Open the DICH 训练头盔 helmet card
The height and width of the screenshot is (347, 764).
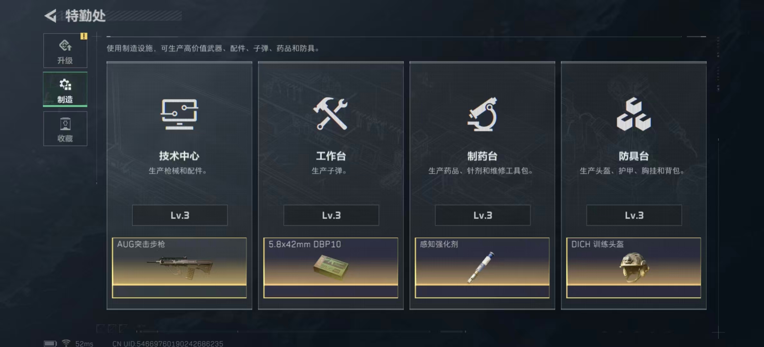[633, 268]
